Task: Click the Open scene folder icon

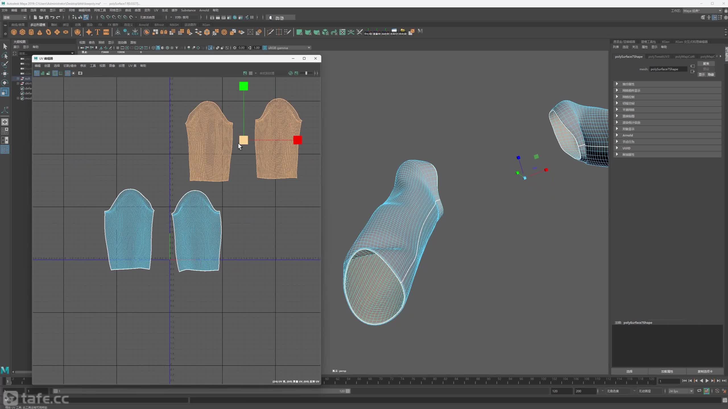Action: point(41,17)
